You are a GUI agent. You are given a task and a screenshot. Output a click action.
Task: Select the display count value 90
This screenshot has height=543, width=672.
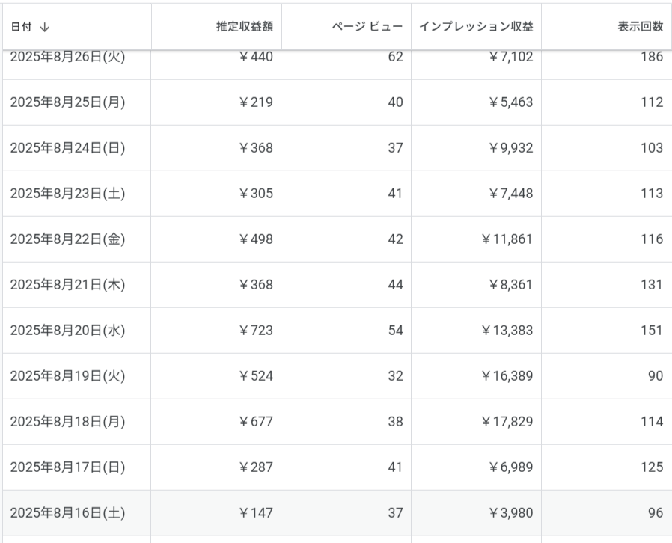point(655,376)
